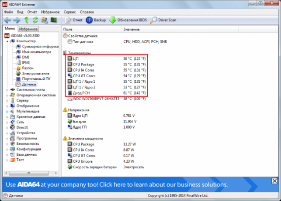Select CPU GT Cores temperature row
This screenshot has width=281, height=201.
pyautogui.click(x=107, y=76)
